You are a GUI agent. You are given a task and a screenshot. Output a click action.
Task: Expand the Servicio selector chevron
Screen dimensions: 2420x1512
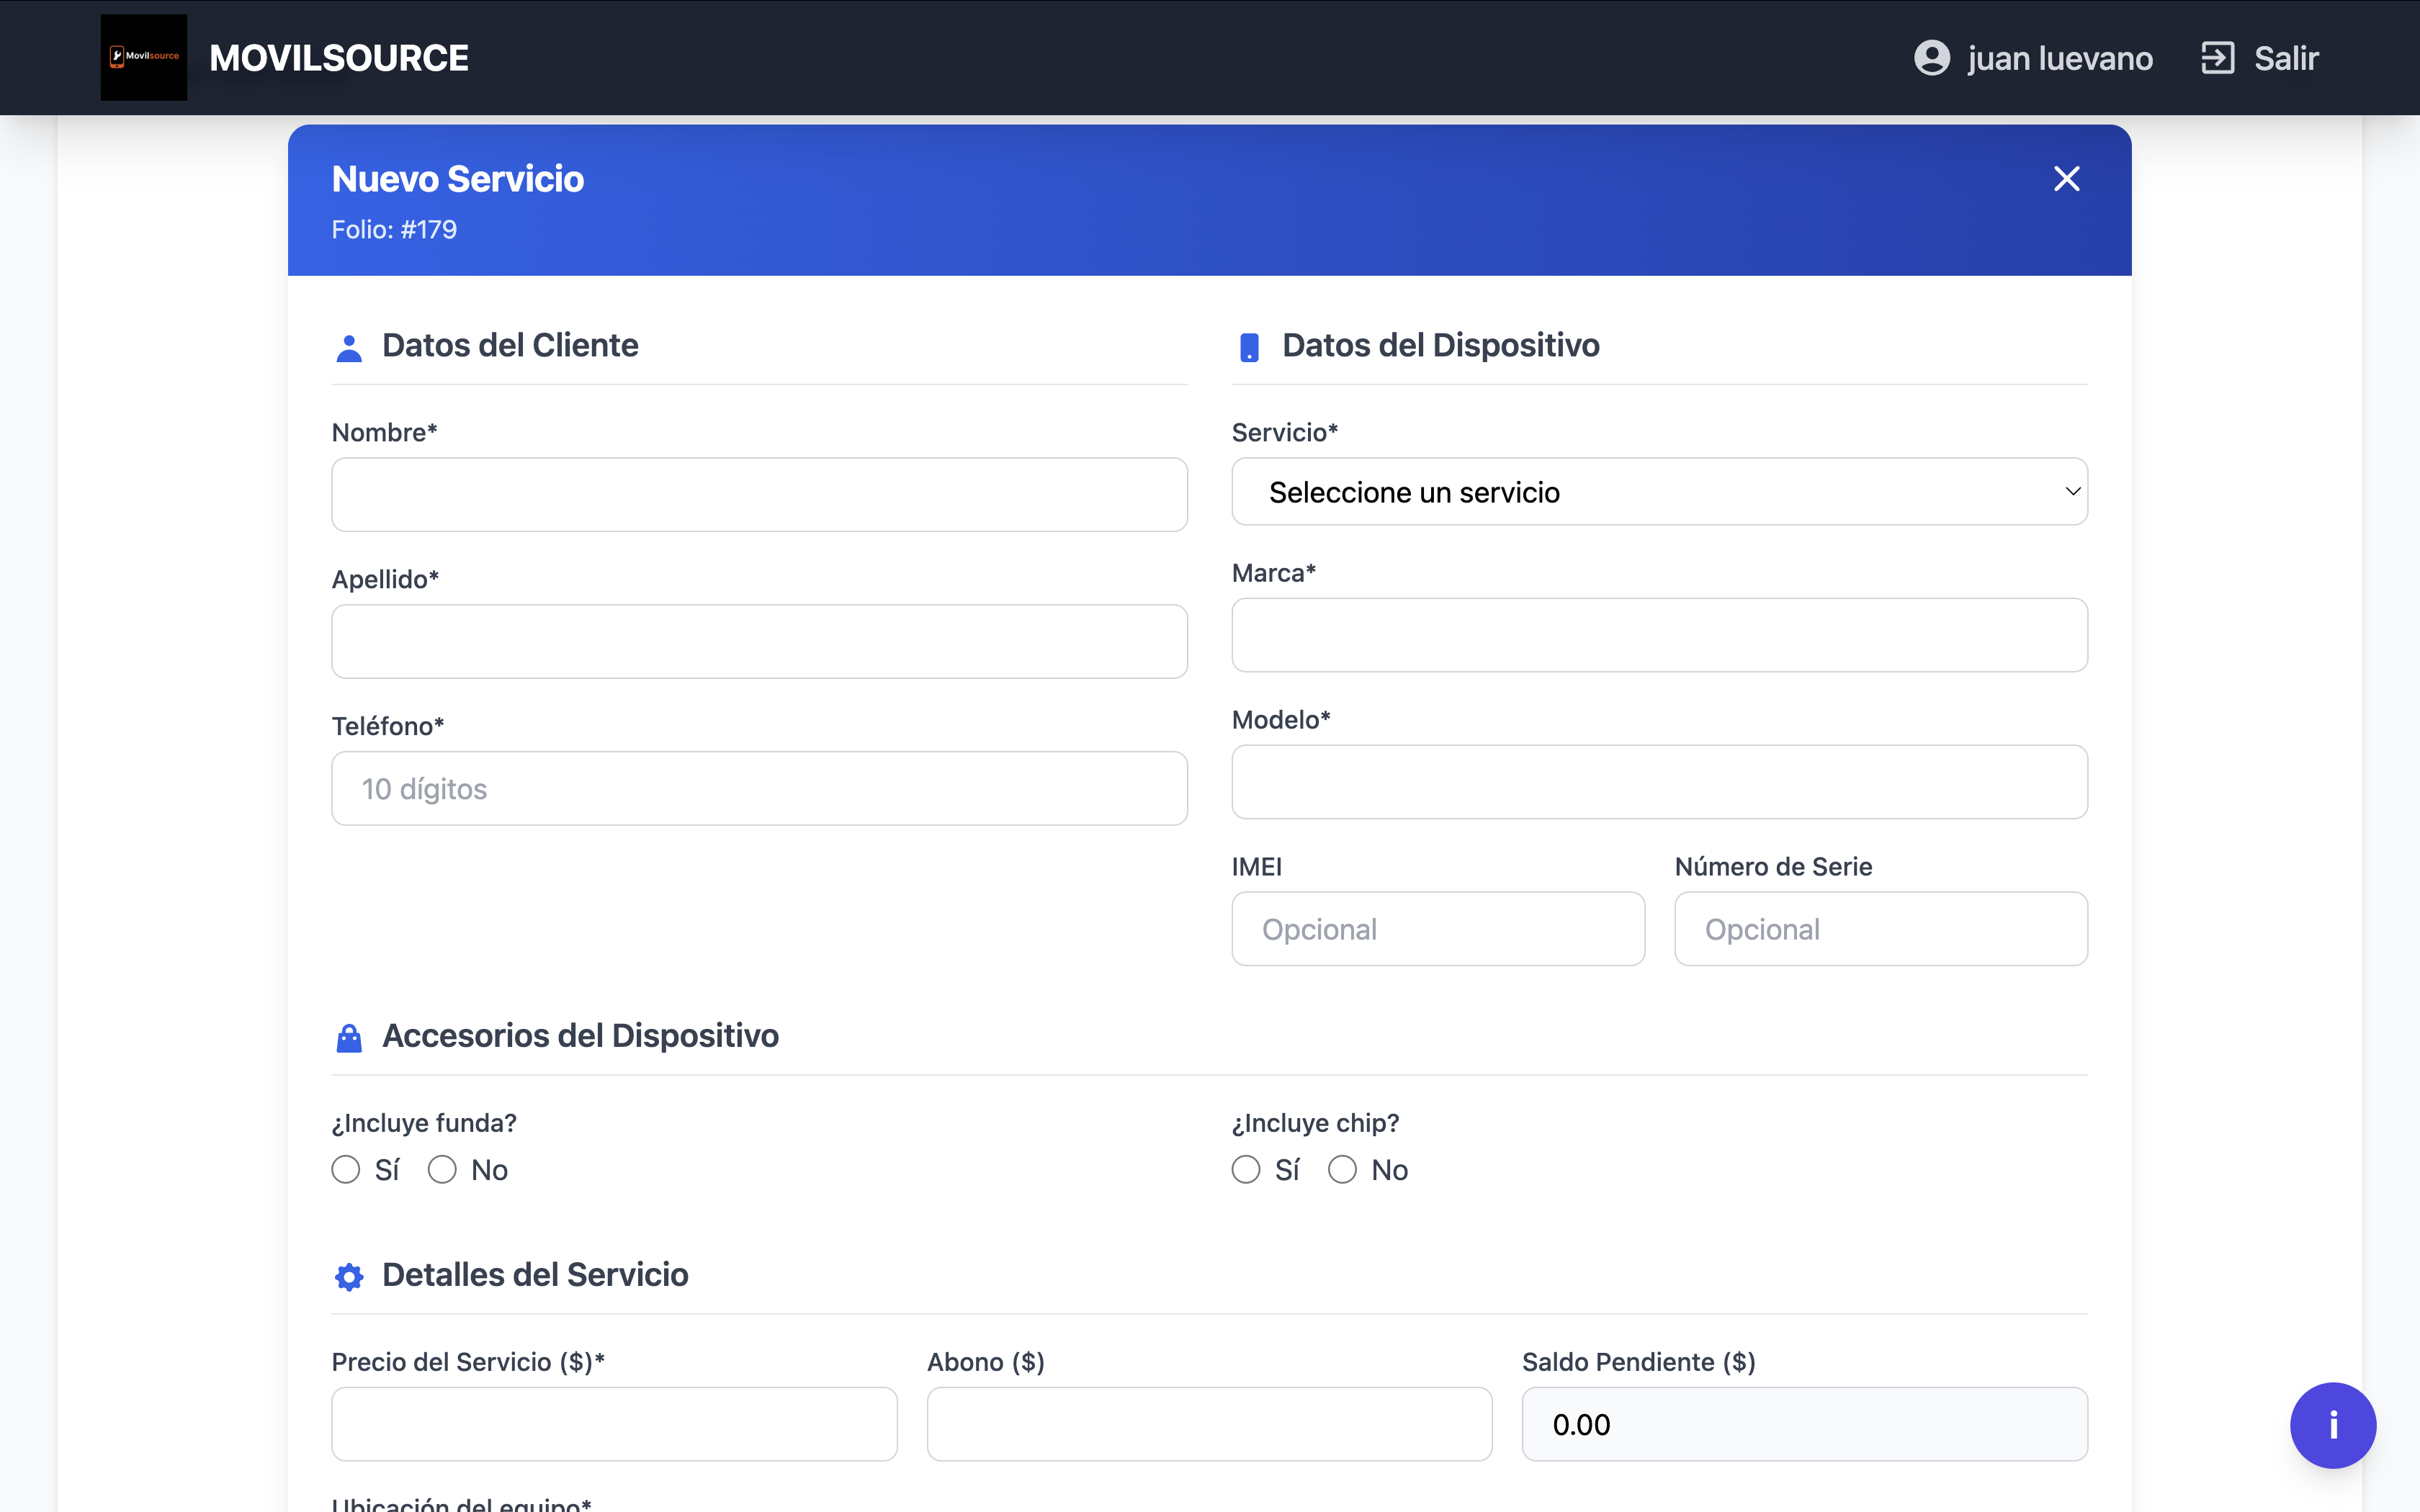(2072, 491)
